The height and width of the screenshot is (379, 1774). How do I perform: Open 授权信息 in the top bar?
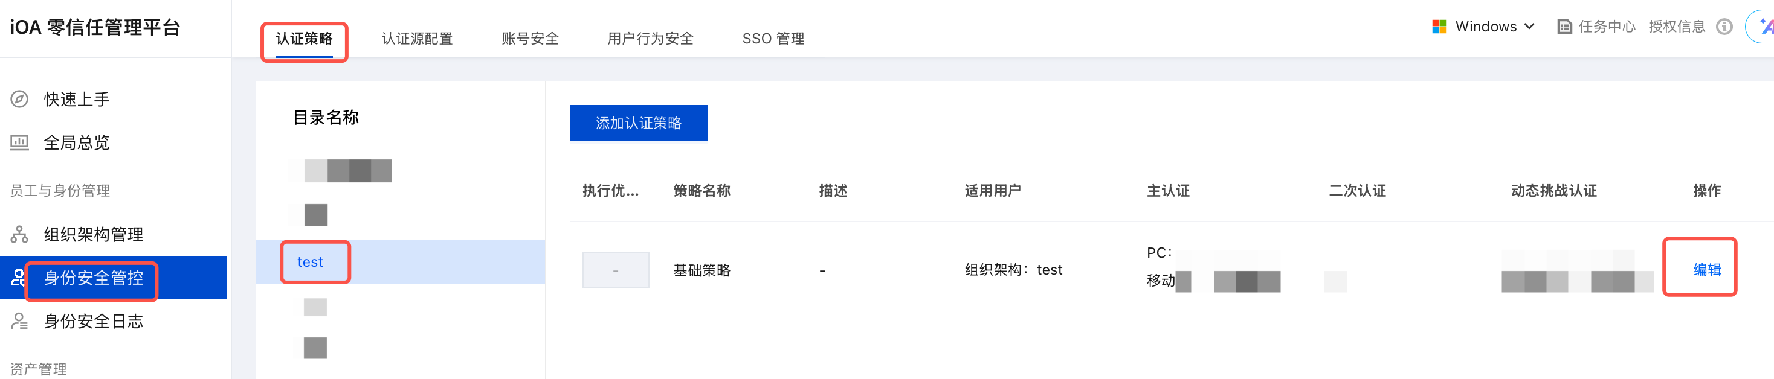tap(1676, 27)
